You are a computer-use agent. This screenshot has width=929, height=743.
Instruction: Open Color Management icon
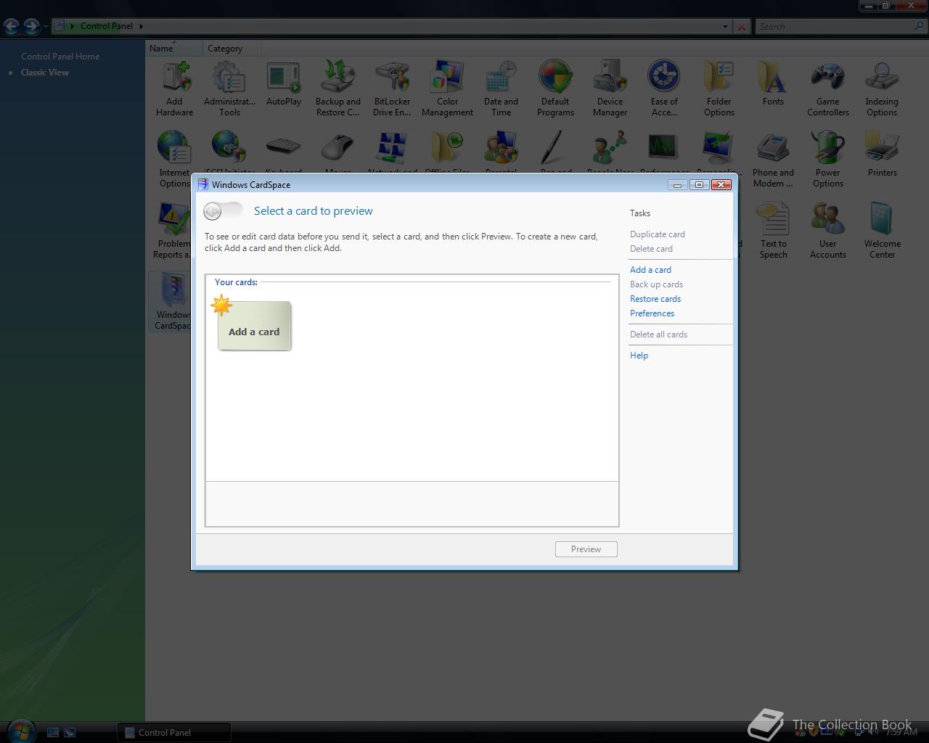(x=447, y=88)
